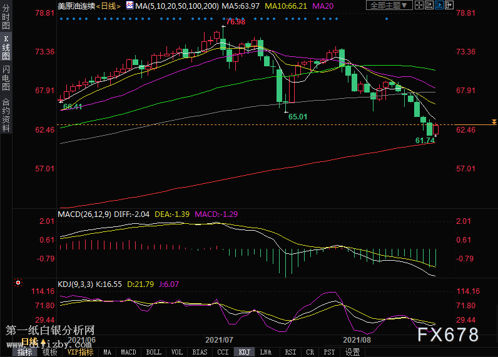
Task: Select the MACD indicator tab
Action: point(128,352)
